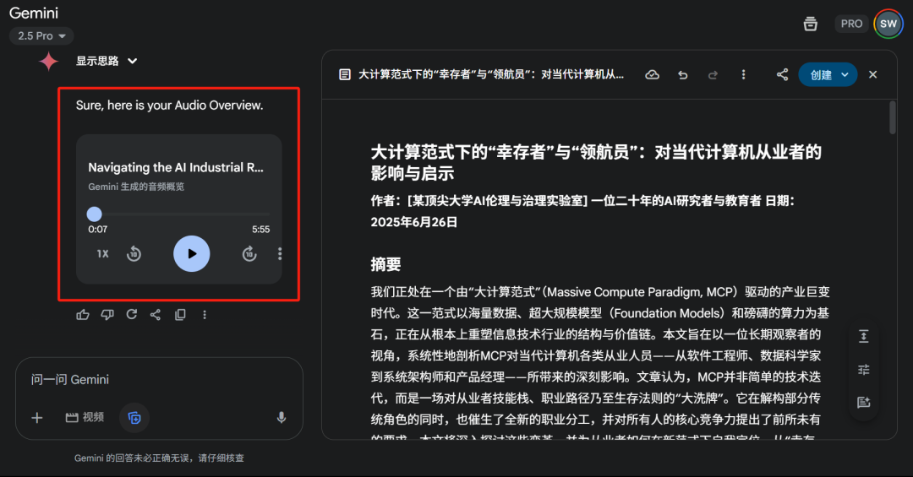Open the document's more options menu
This screenshot has width=913, height=477.
point(743,74)
